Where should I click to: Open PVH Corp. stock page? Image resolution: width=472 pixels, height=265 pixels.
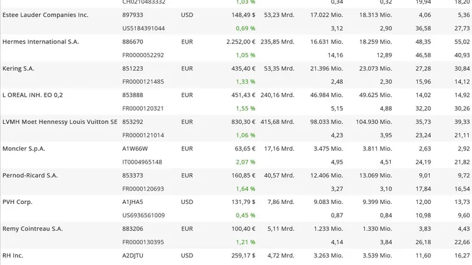click(18, 202)
